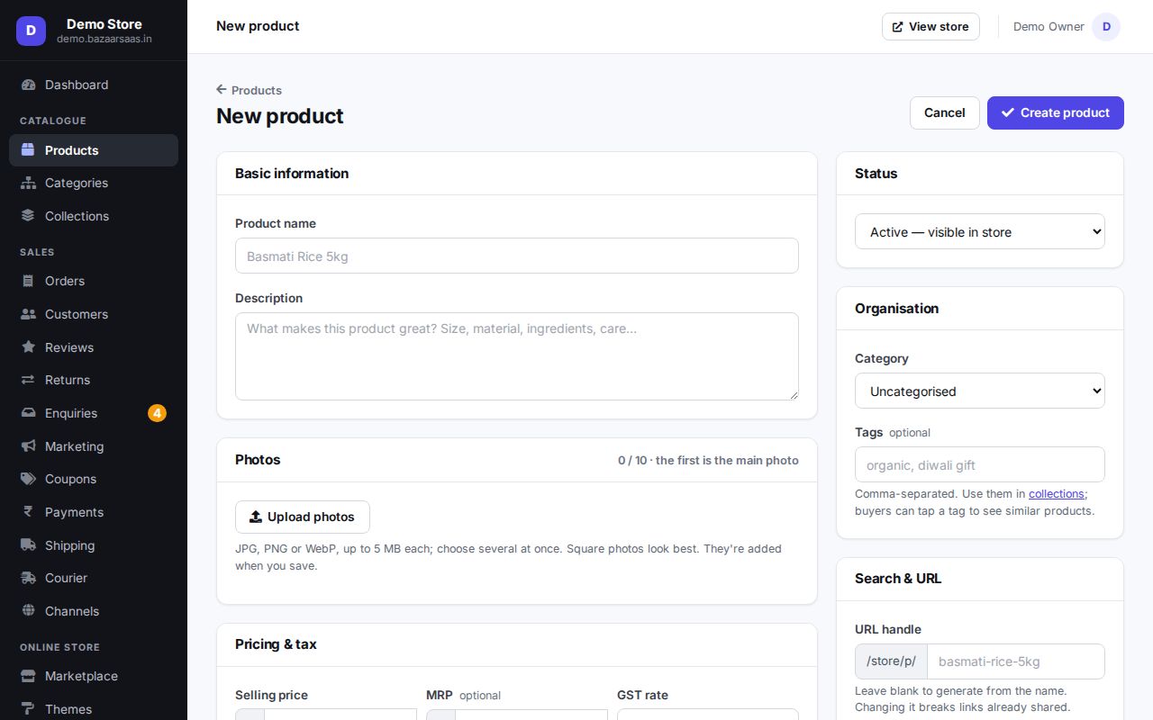Click the Orders receipt icon

(x=28, y=281)
